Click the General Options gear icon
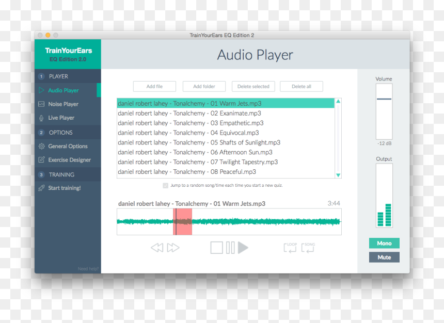 click(x=42, y=146)
